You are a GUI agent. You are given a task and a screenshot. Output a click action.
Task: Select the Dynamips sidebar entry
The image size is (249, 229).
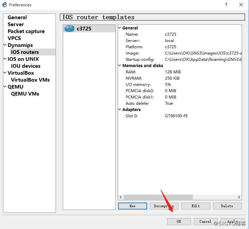20,45
